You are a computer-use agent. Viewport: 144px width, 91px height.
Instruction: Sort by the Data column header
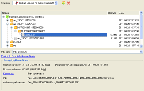[129, 13]
